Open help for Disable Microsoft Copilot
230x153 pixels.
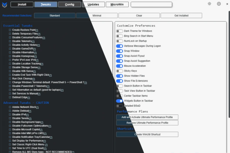(41, 130)
